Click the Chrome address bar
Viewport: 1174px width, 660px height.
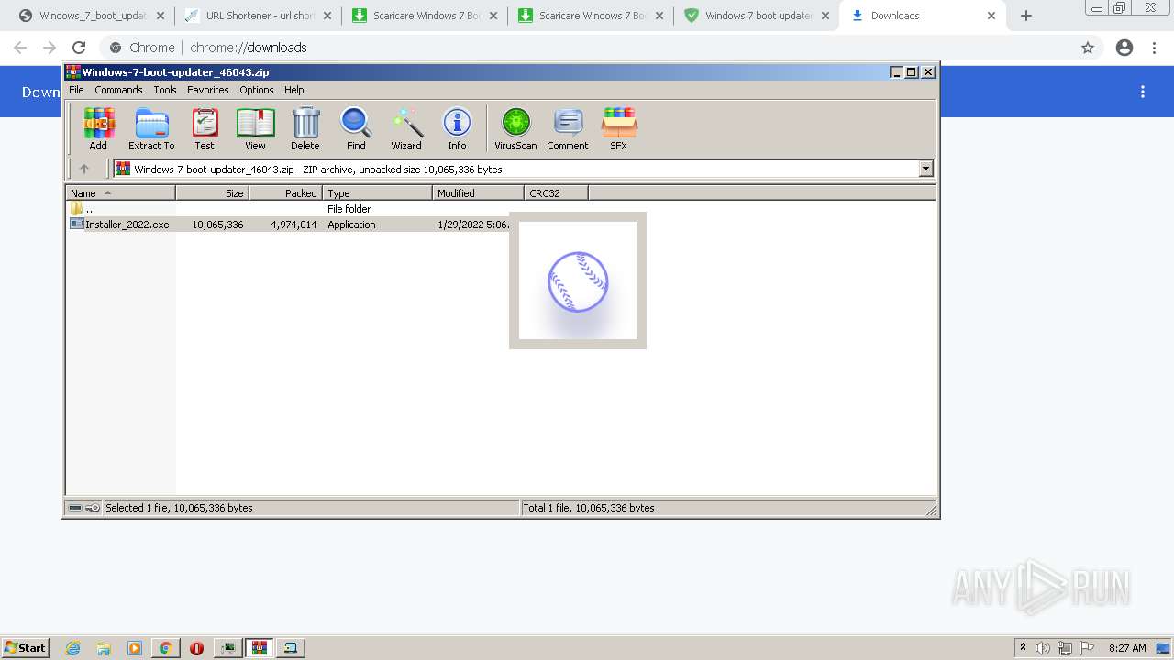tap(587, 48)
